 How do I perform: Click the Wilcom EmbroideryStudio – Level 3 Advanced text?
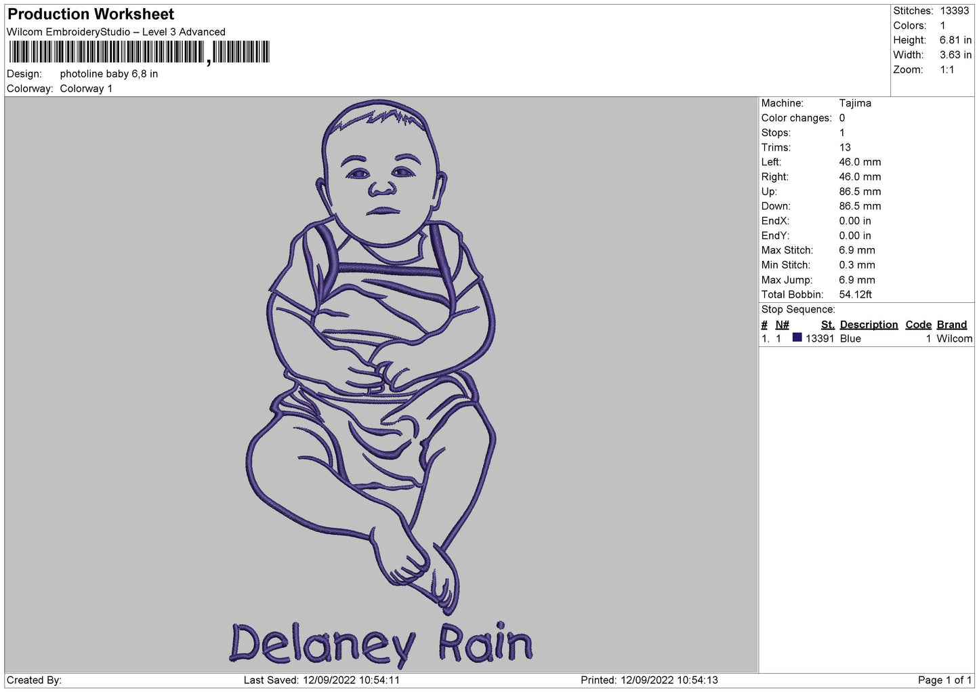(x=116, y=32)
